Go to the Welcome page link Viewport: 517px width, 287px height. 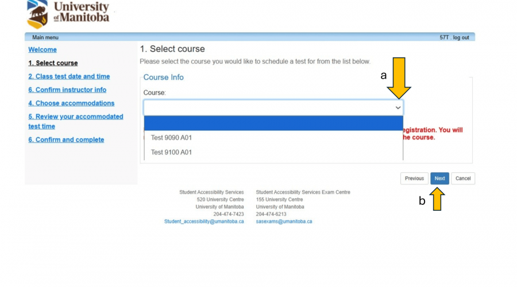(43, 50)
